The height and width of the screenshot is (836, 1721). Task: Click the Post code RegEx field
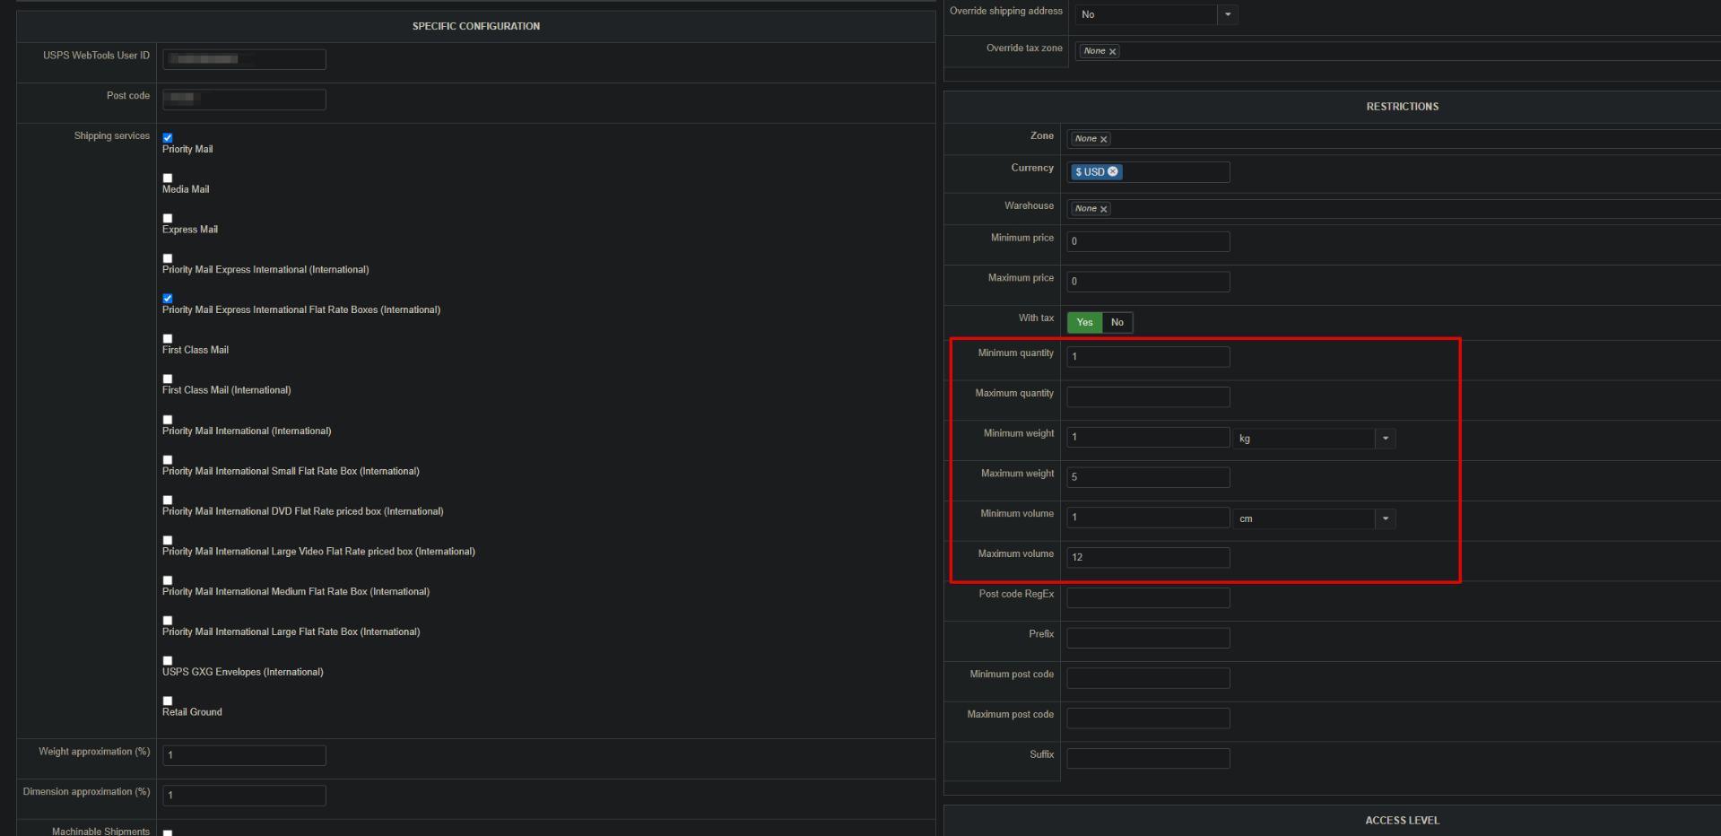(x=1148, y=597)
